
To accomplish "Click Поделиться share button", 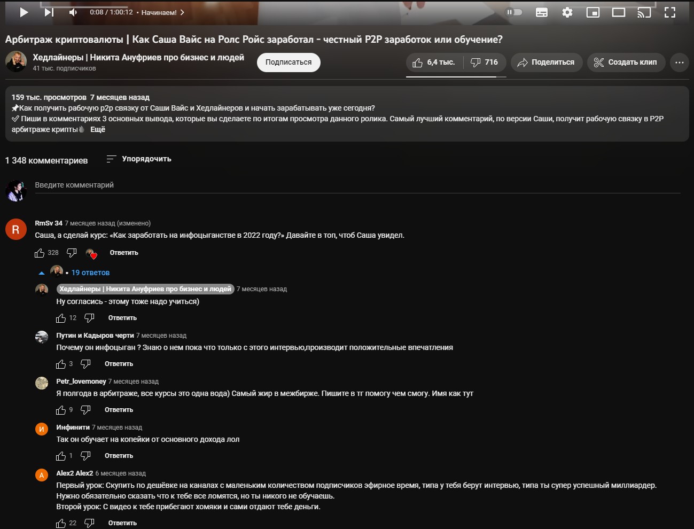I will click(547, 63).
